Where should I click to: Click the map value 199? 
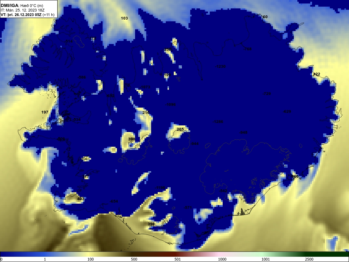coord(167,75)
